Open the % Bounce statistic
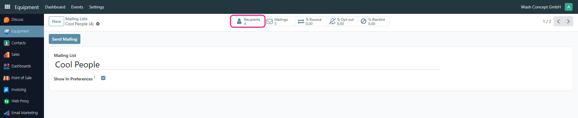This screenshot has height=118, width=578. pyautogui.click(x=311, y=21)
